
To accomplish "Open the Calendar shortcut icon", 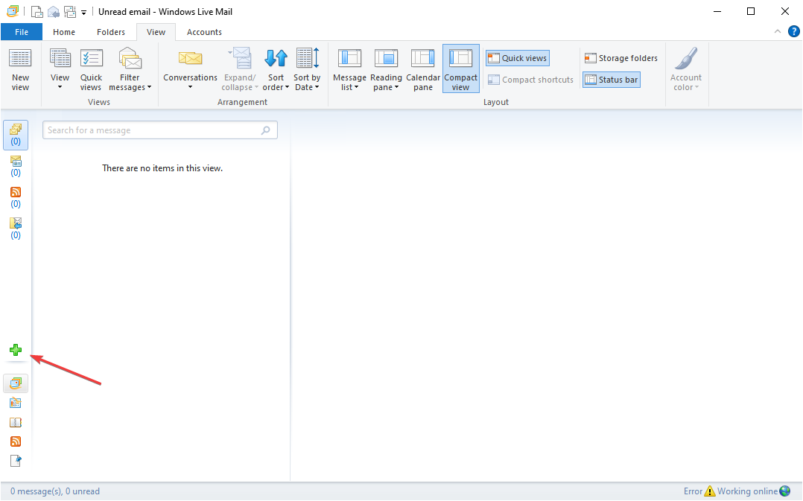I will (16, 403).
